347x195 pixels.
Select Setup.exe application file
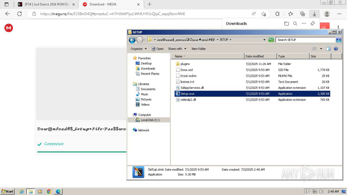(252, 94)
